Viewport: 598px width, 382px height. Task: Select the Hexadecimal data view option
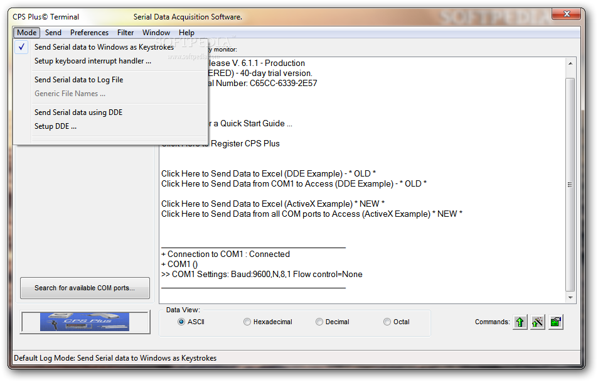pyautogui.click(x=268, y=322)
